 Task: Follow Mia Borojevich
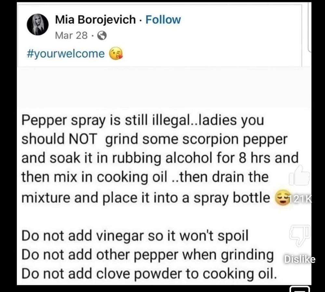coord(163,20)
